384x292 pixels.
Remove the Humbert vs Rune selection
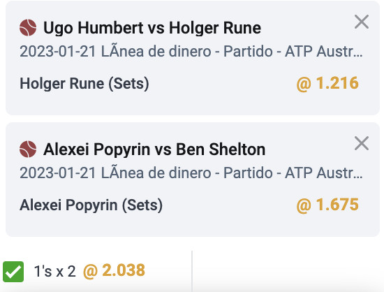362,22
